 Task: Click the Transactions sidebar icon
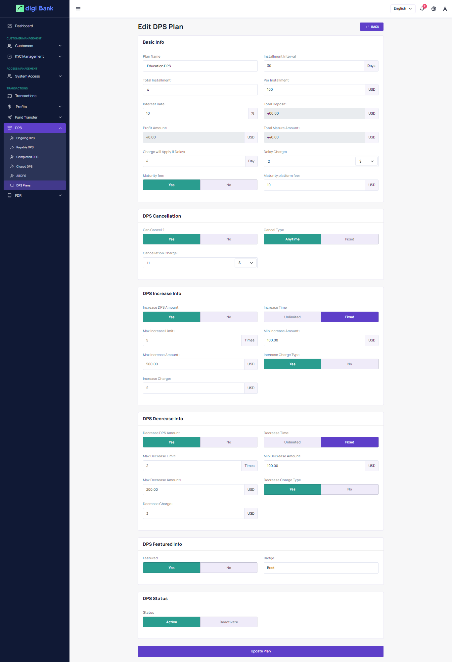pyautogui.click(x=10, y=96)
